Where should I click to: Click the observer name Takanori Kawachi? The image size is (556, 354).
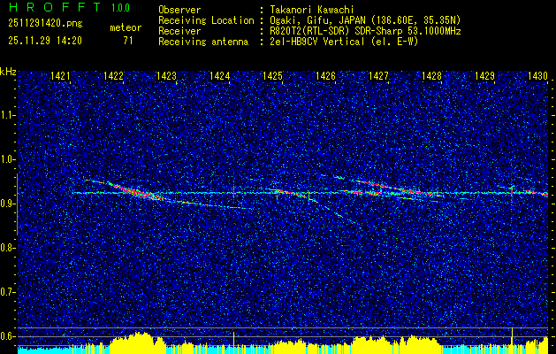(314, 10)
